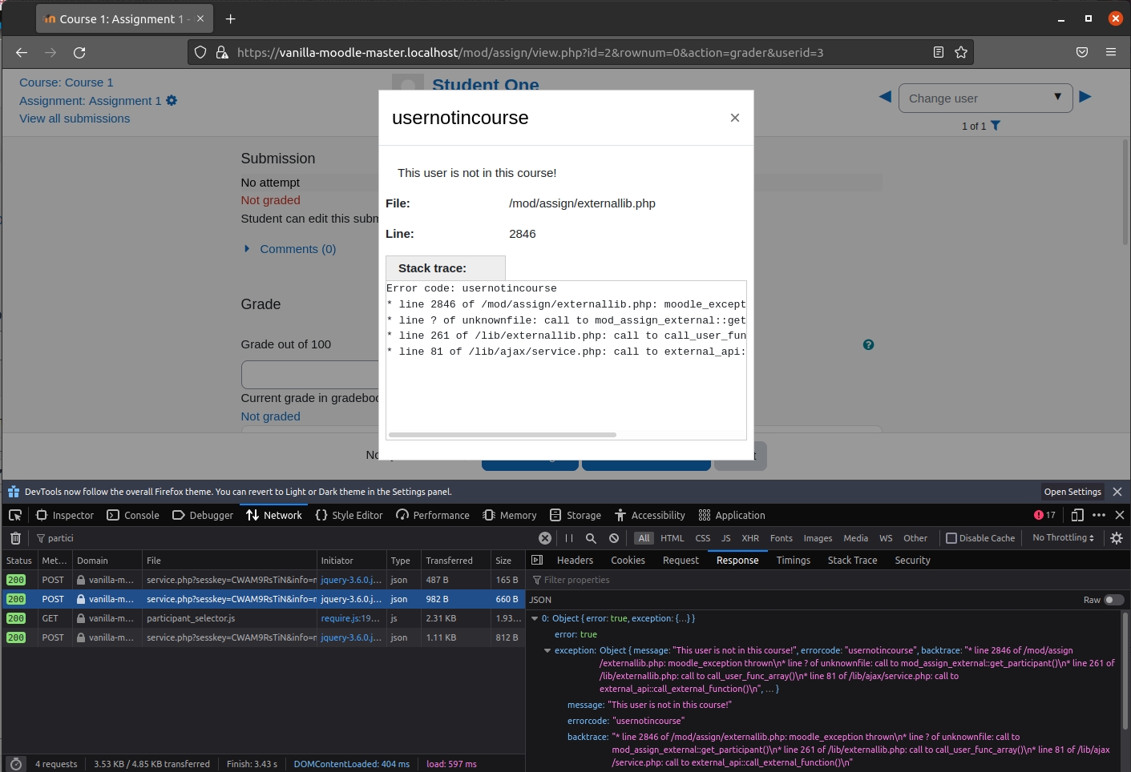
Task: Open the Course: Course 1 link
Action: point(67,82)
